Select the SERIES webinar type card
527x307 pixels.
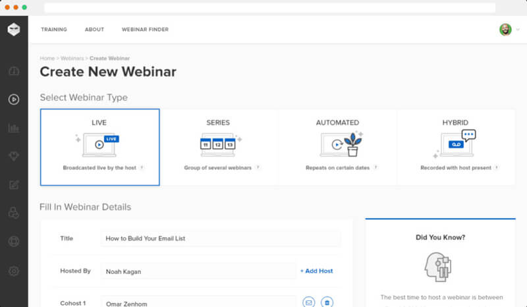click(219, 147)
